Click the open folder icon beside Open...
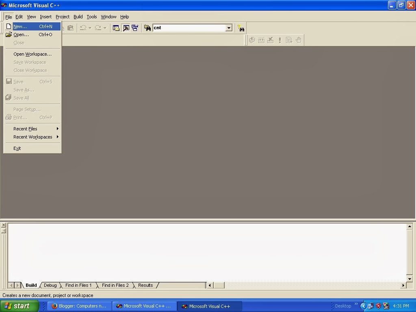Screen dimensions: 416x312 9,35
